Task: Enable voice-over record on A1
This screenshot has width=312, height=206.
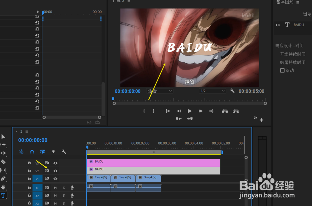Action: [x=72, y=188]
